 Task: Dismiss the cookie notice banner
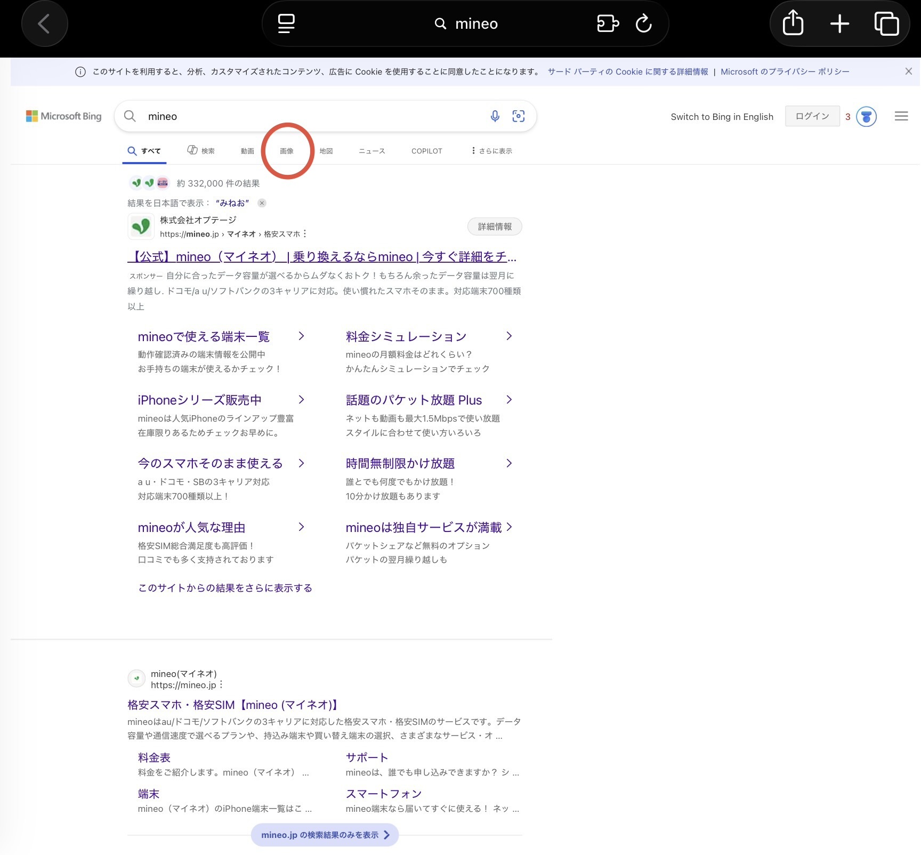click(909, 71)
